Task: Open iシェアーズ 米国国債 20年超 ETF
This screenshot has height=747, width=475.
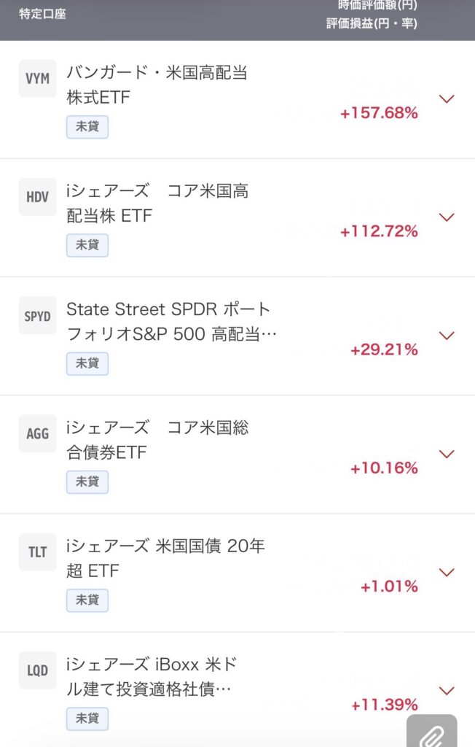Action: pos(165,558)
